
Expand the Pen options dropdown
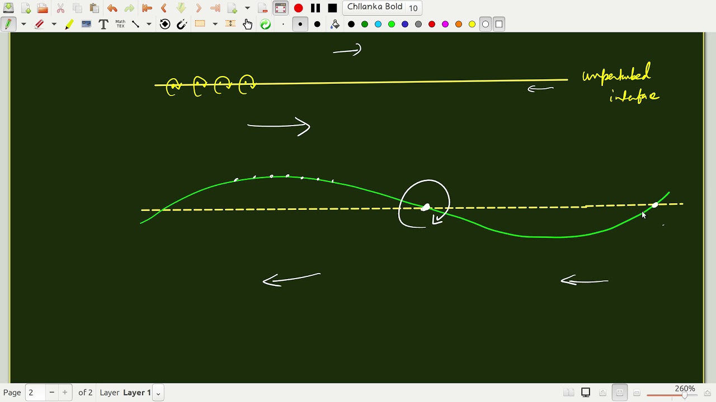click(23, 24)
